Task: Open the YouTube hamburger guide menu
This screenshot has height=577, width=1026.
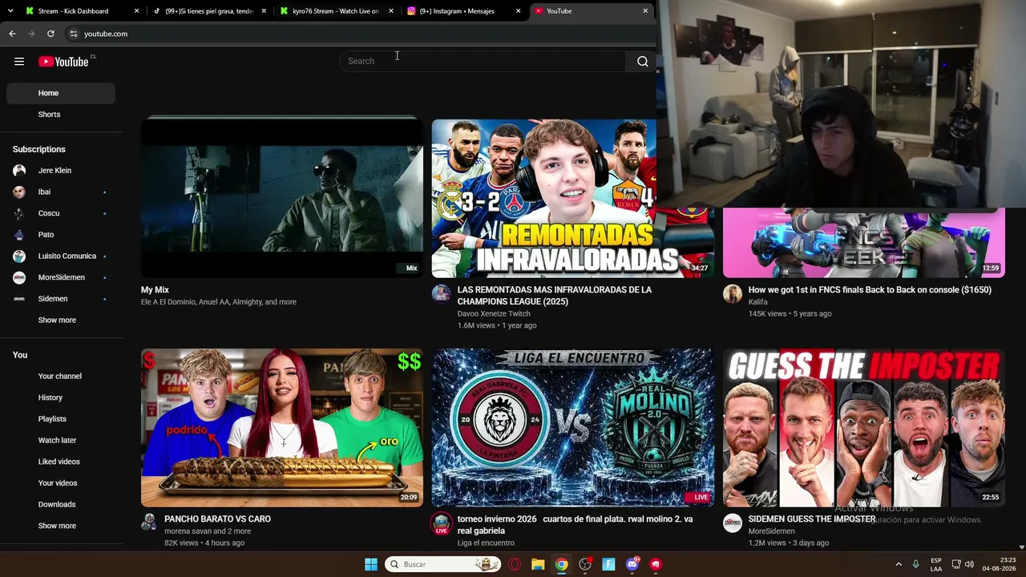Action: point(19,62)
